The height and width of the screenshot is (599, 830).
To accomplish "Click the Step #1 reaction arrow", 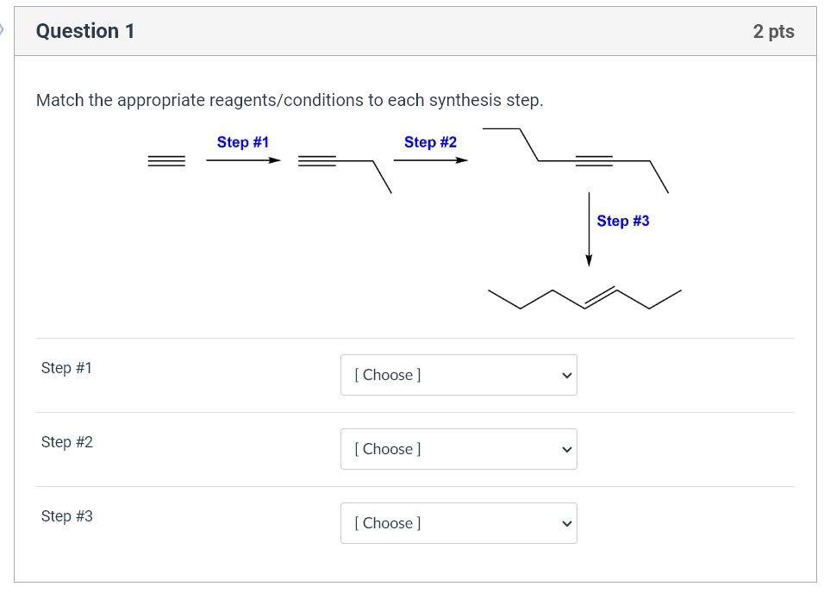I will (244, 160).
